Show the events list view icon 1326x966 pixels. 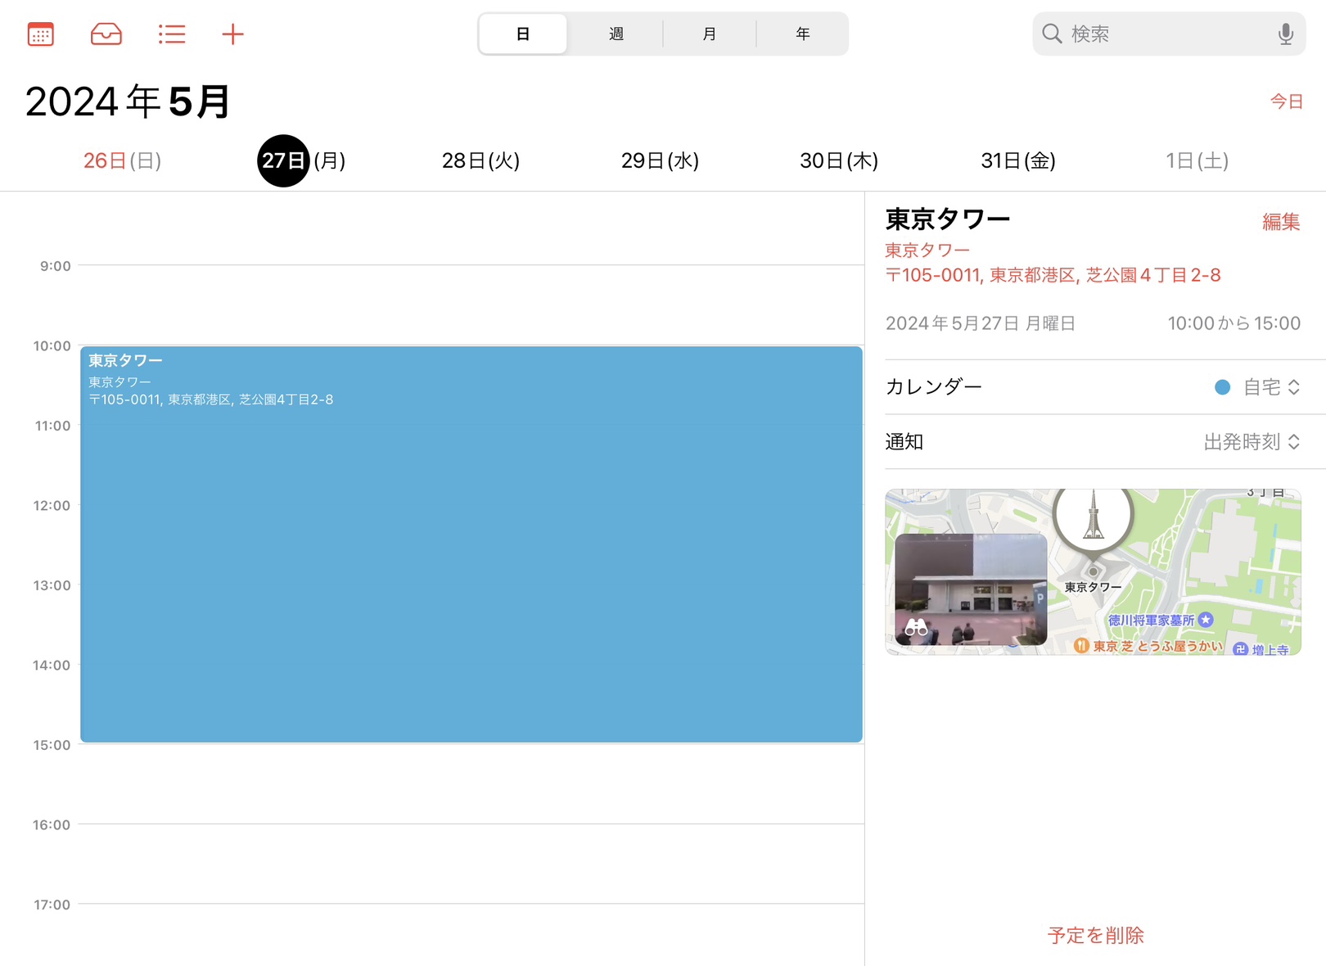[172, 34]
